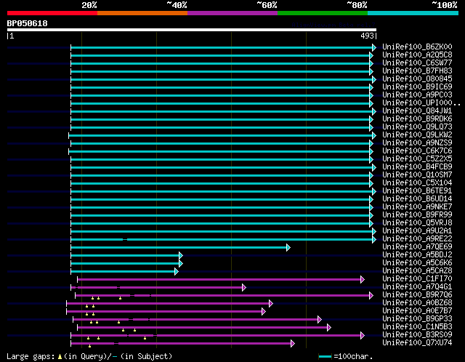Select the UniRef100_C6SW77 hit label
Viewport: 465px width, 362px height.
(x=417, y=63)
